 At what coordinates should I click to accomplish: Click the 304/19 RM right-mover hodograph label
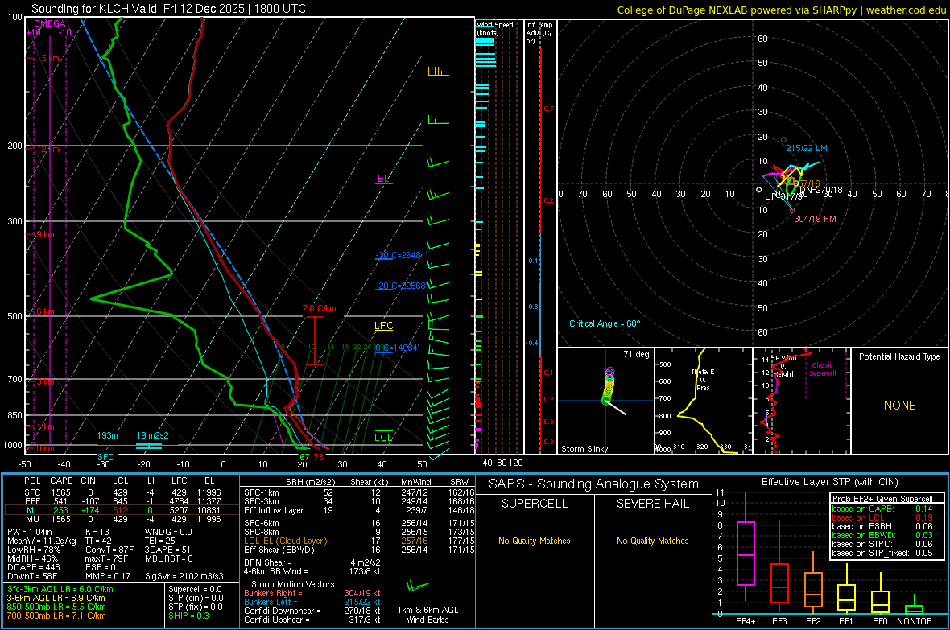(815, 219)
